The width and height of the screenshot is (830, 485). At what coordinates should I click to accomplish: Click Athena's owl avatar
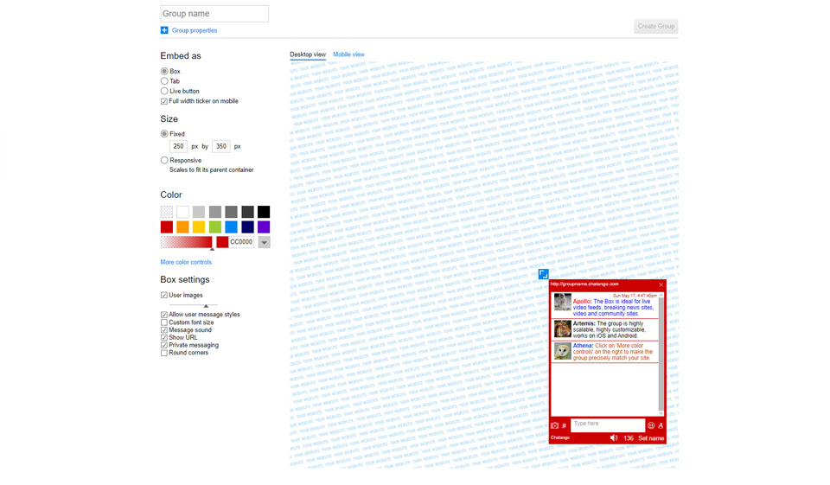coord(562,351)
